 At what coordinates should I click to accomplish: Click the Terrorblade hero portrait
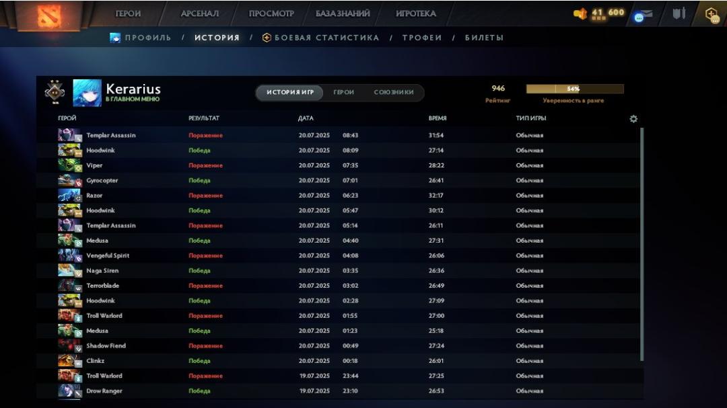point(69,286)
